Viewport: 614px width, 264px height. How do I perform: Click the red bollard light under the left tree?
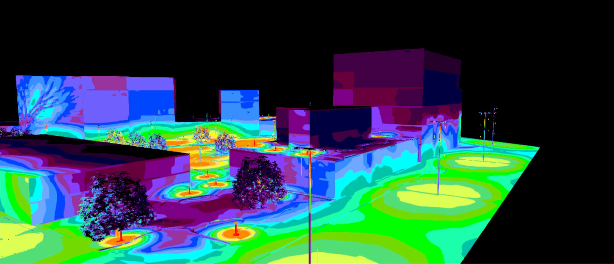(x=121, y=236)
